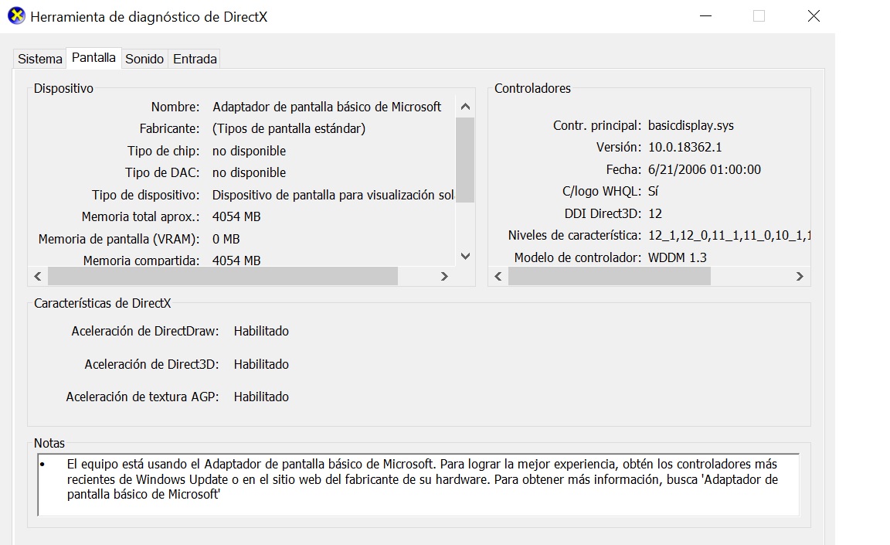Image resolution: width=890 pixels, height=545 pixels.
Task: Click the DirectX diagnostic tool title icon
Action: 16,16
